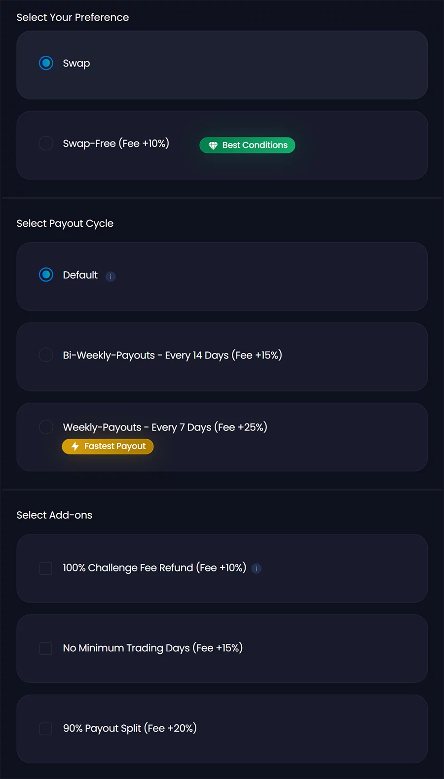
Task: Tick the No Minimum Trading Days checkbox
Action: [46, 648]
